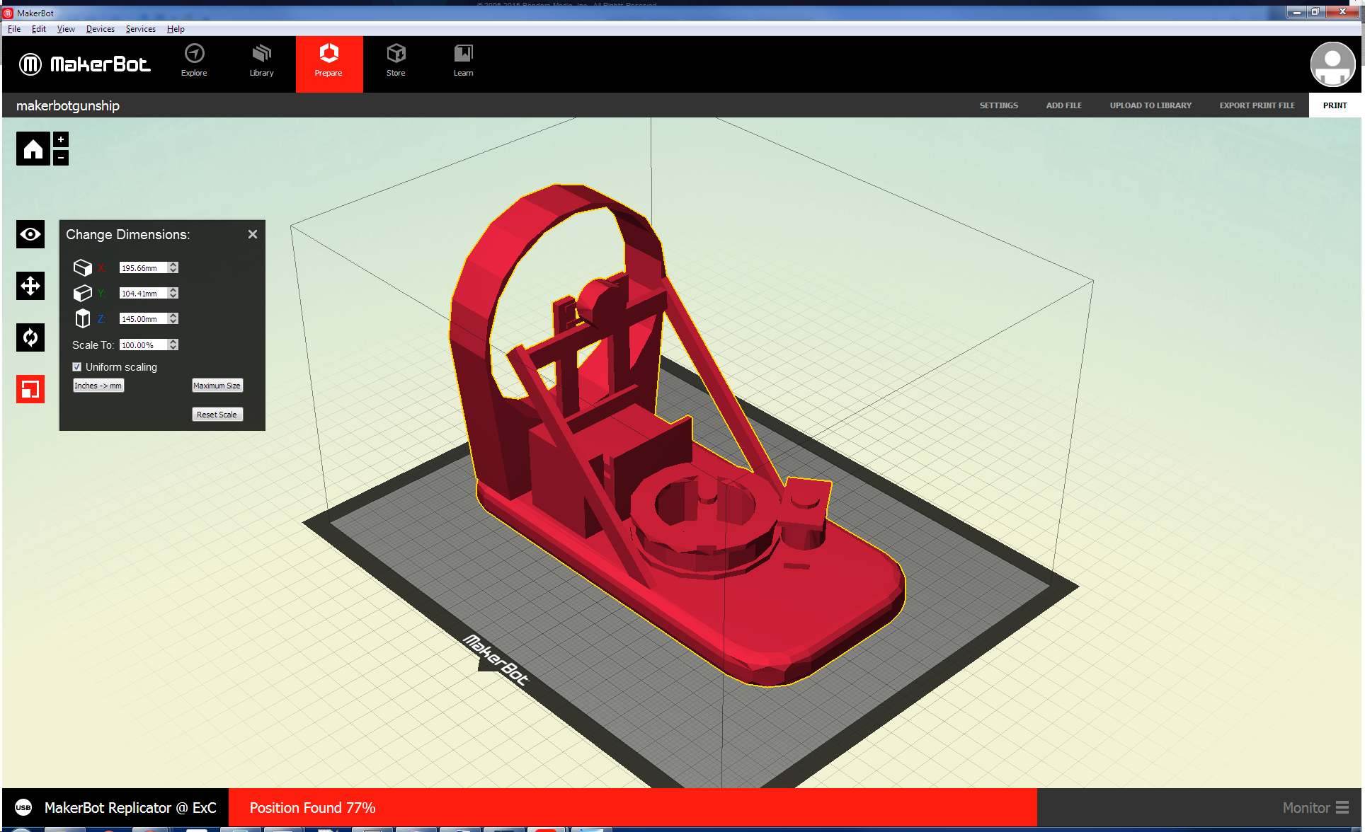Open the Monitor menu icon
Viewport: 1365px width, 832px height.
(x=1342, y=807)
